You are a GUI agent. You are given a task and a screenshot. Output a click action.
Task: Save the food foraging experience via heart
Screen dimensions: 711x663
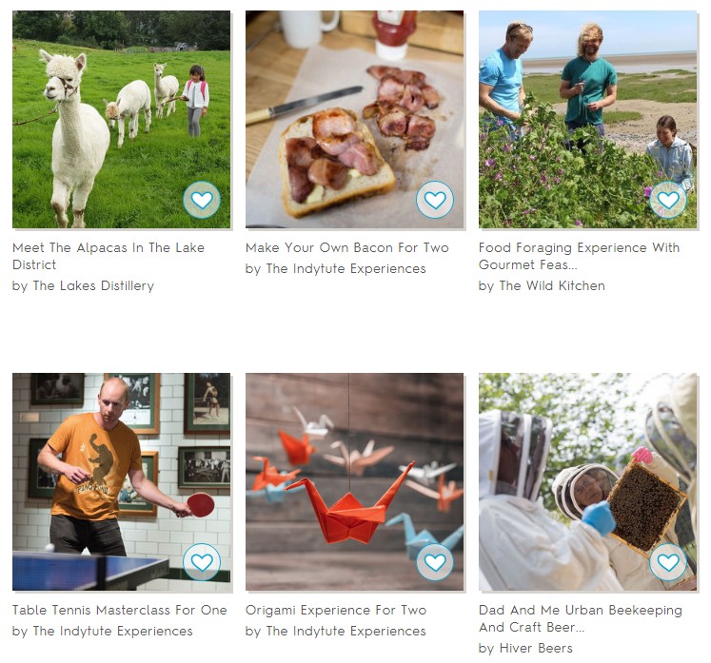[x=668, y=200]
